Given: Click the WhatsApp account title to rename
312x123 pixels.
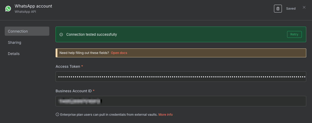Looking at the screenshot, I should [33, 6].
